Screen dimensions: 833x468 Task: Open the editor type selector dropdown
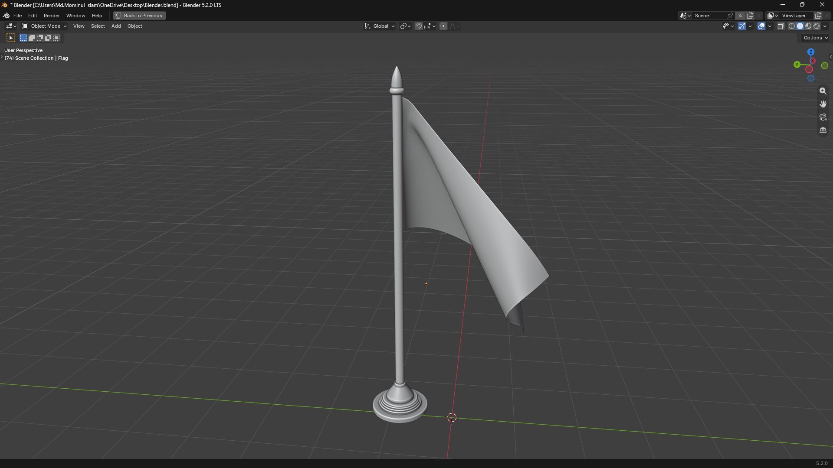[11, 26]
